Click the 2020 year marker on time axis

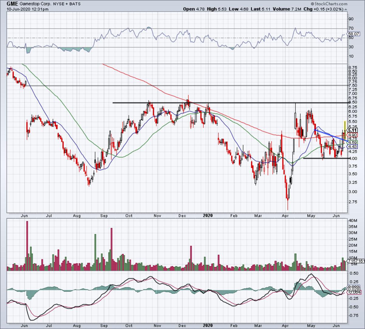pos(208,216)
